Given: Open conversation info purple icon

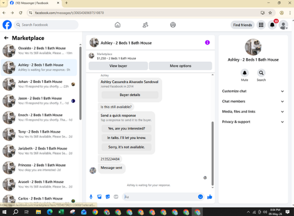Looking at the screenshot, I should (x=208, y=42).
